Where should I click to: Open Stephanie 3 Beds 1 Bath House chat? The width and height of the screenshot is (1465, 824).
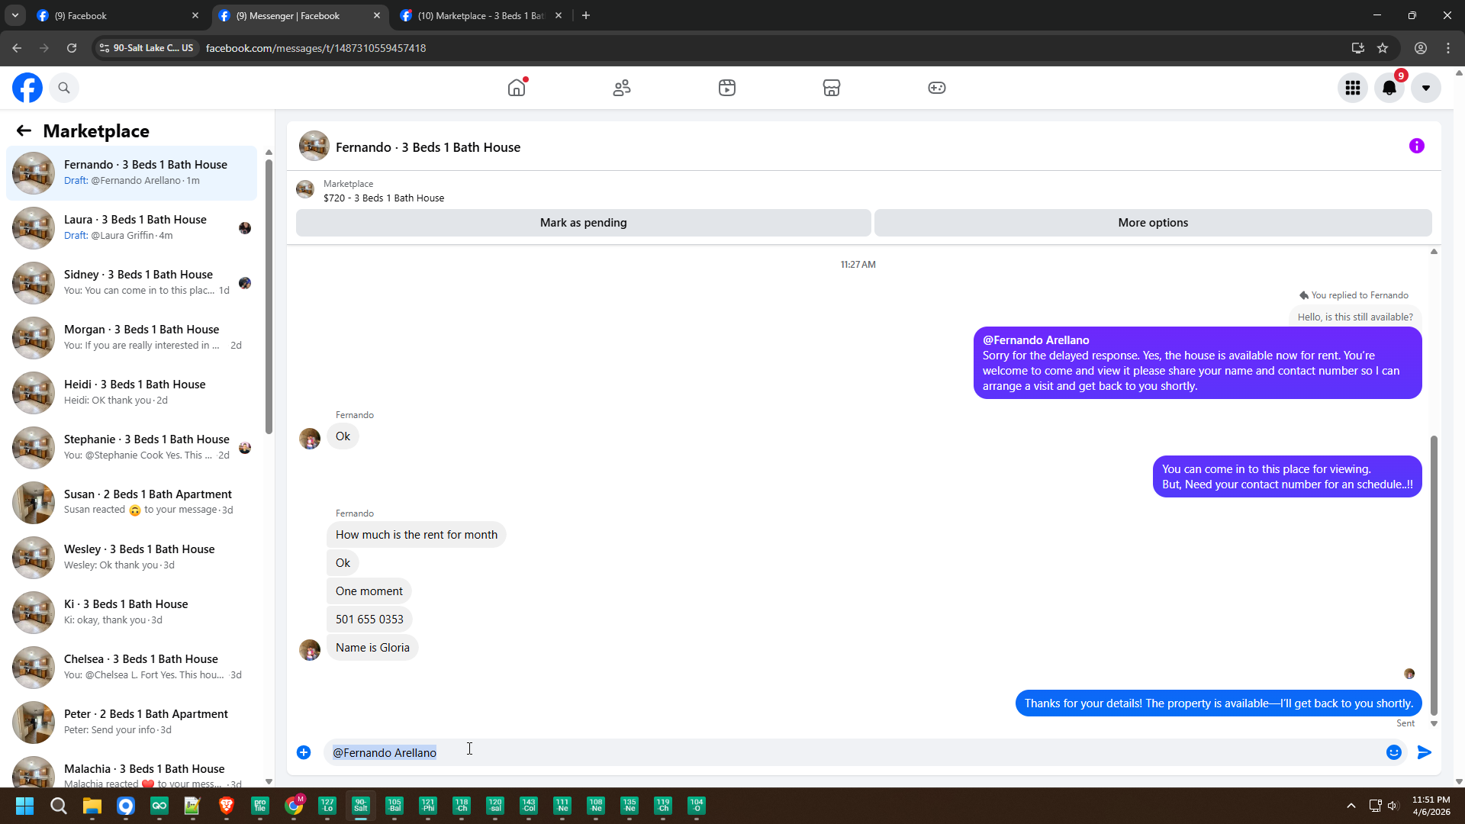coord(131,448)
